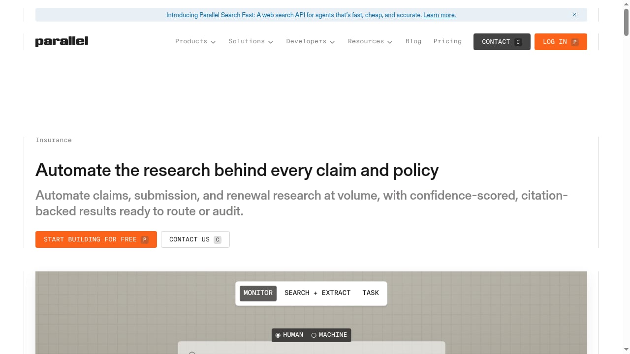Click the heading "Automate the research behind every claim and policy"
The width and height of the screenshot is (630, 354).
237,170
